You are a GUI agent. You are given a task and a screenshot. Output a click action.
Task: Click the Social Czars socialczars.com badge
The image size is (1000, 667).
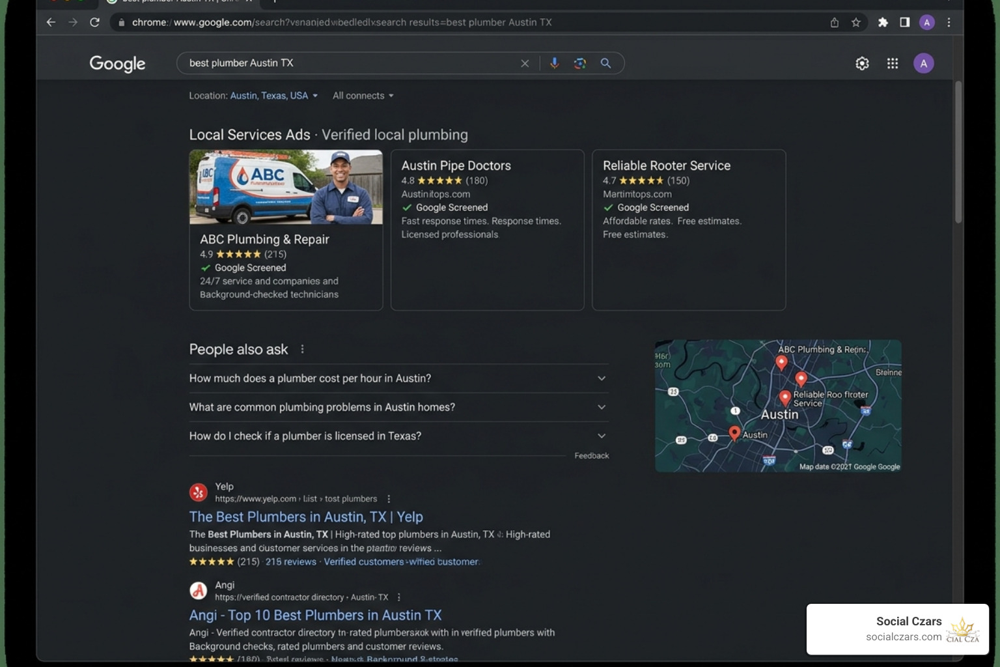(898, 629)
